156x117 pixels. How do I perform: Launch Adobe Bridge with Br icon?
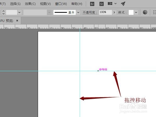pyautogui.click(x=92, y=4)
